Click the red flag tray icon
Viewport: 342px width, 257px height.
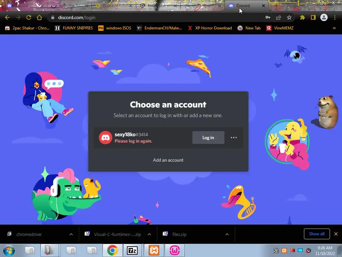(x=292, y=250)
